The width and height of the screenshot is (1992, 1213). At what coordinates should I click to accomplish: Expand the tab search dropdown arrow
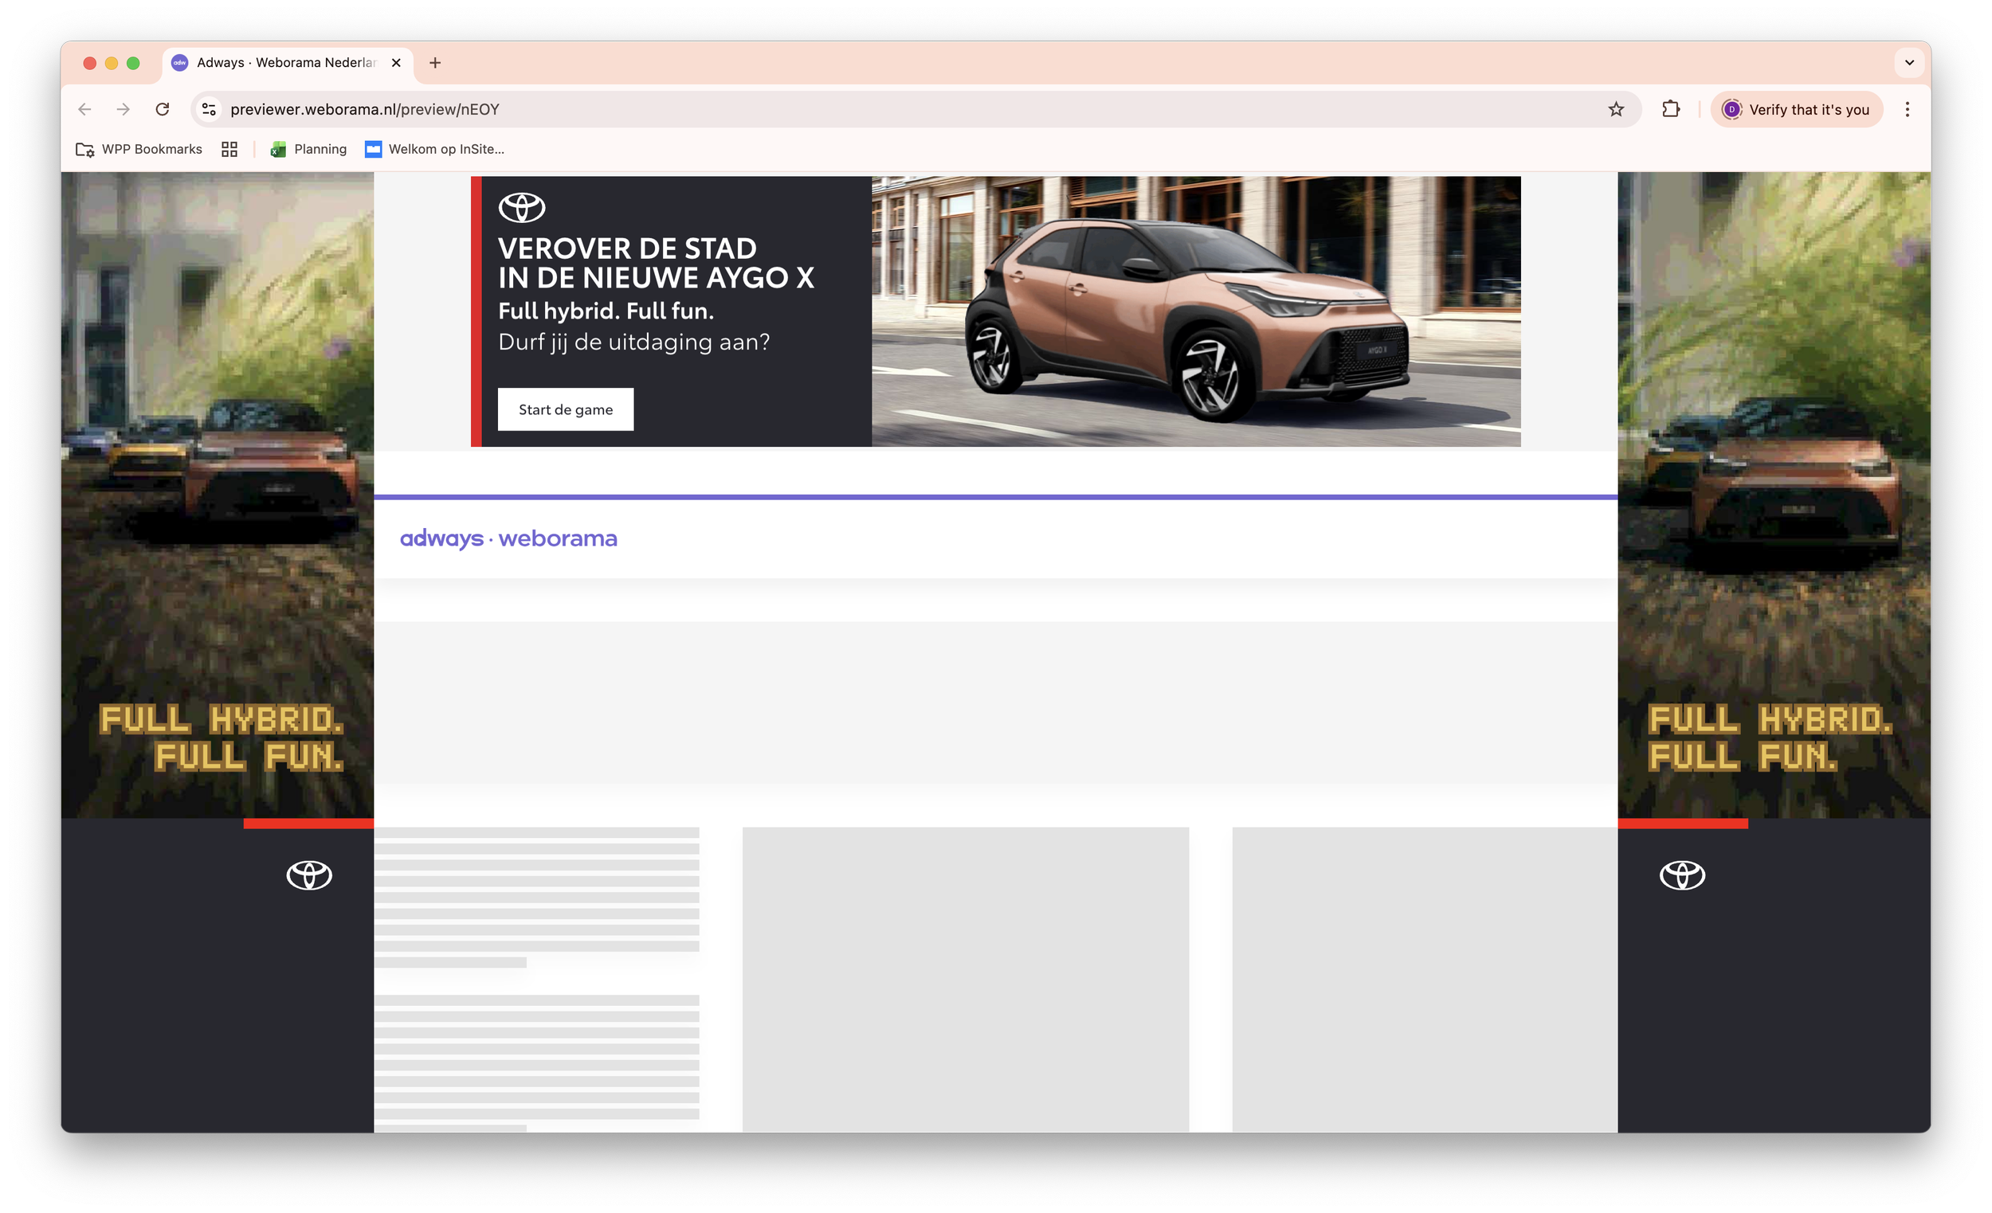tap(1910, 63)
